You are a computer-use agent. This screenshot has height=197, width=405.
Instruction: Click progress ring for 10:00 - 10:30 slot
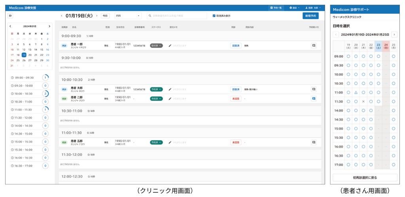point(45,93)
